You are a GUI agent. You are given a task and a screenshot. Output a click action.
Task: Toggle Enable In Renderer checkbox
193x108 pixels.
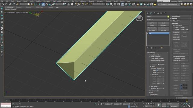(150, 55)
